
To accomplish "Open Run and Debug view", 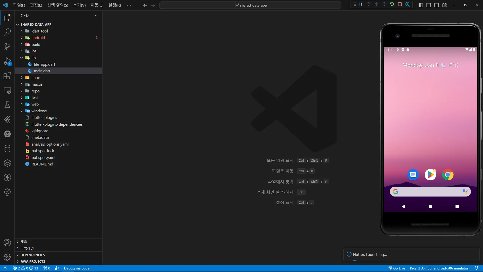I will pos(7,61).
